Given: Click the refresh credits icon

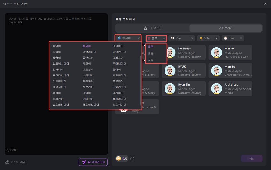Looking at the screenshot, I should (132, 159).
